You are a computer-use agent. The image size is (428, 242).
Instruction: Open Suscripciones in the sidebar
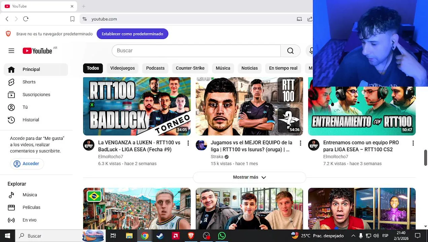(36, 94)
